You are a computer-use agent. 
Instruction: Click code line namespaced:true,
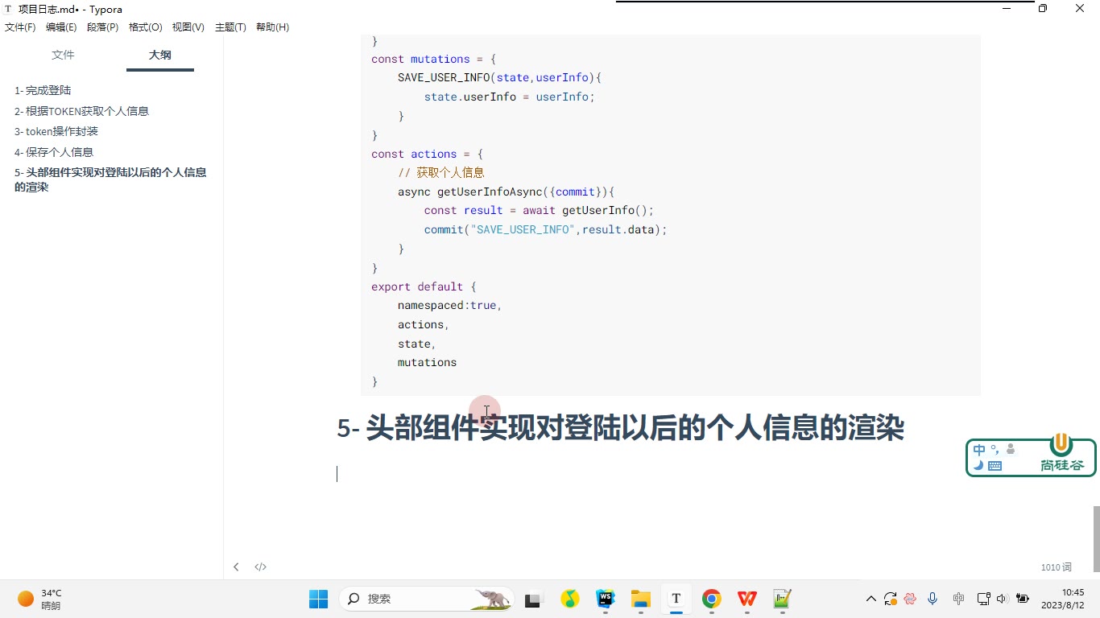(x=449, y=306)
